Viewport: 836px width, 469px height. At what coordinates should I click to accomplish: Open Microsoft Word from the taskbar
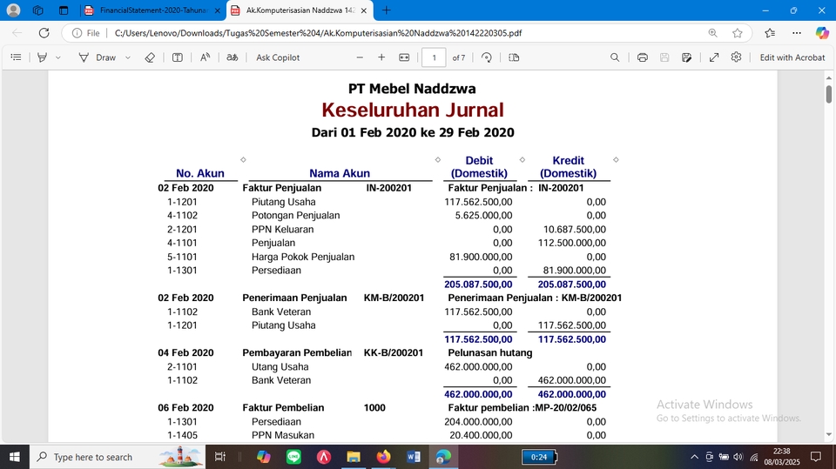tap(413, 457)
